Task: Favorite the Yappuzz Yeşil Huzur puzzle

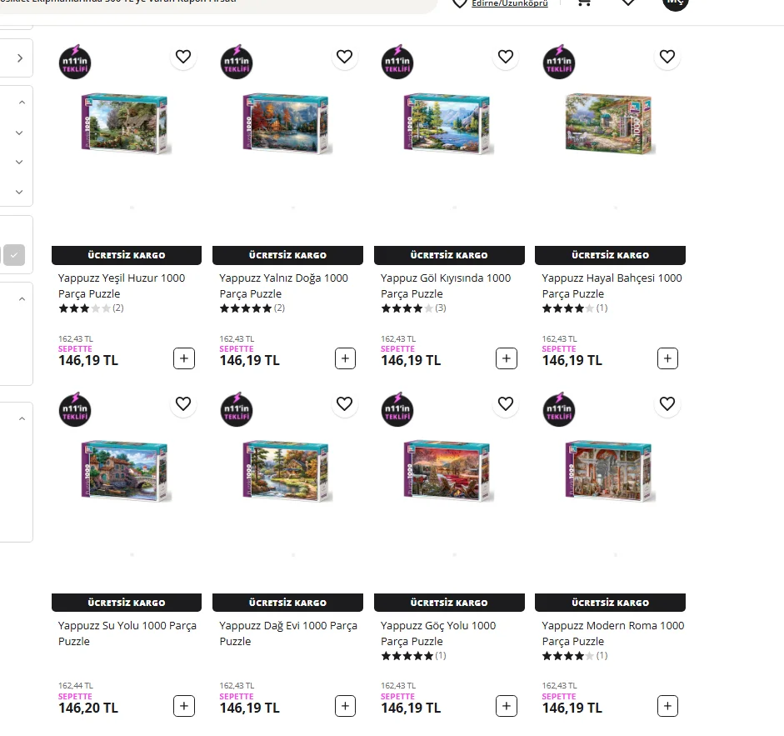Action: coord(183,57)
